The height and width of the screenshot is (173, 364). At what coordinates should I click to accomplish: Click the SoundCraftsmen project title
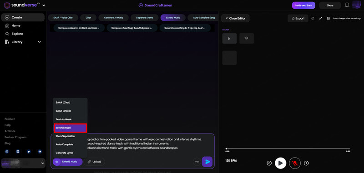(x=155, y=5)
